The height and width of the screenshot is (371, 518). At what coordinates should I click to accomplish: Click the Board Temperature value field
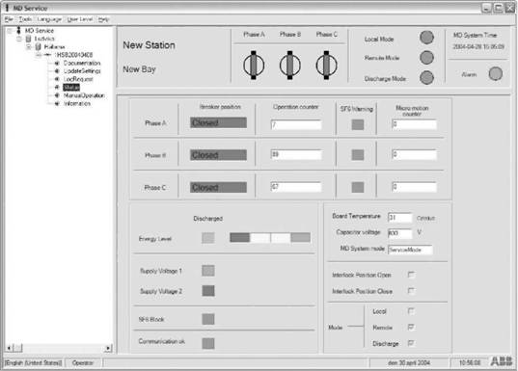point(400,218)
